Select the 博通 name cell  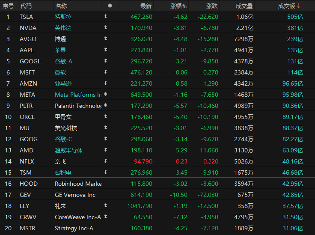tap(60, 39)
